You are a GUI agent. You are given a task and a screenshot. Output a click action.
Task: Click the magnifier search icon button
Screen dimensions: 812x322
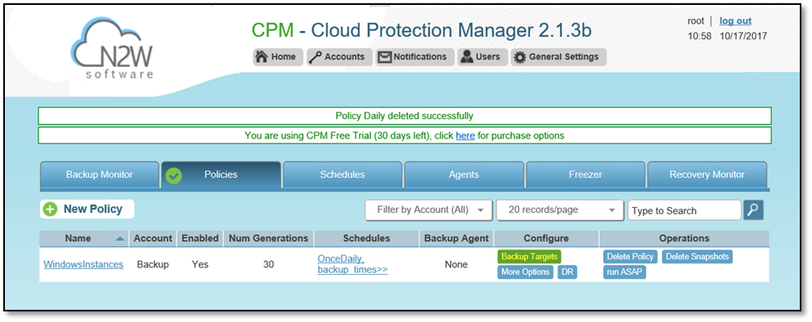point(753,210)
